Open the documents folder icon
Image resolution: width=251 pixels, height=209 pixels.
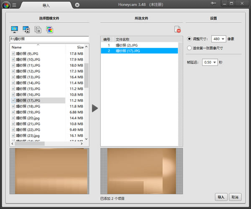(38, 30)
